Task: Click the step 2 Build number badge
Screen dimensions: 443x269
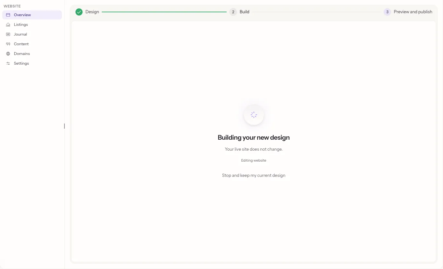Action: click(233, 12)
